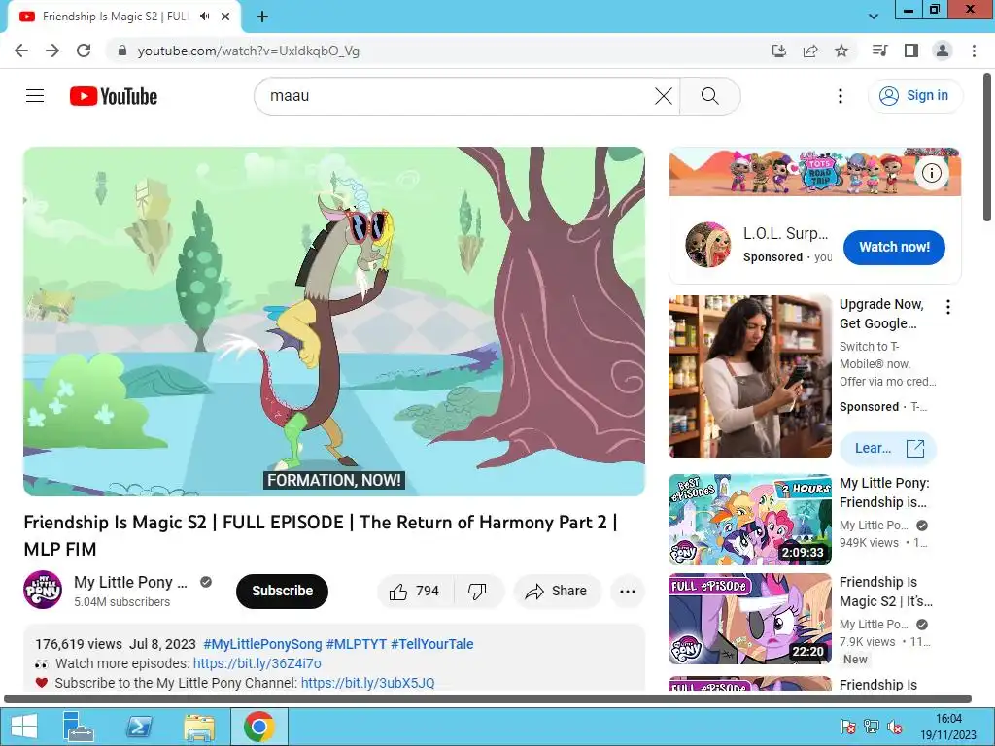Image resolution: width=995 pixels, height=746 pixels.
Task: Clear the search text with the X
Action: point(663,96)
